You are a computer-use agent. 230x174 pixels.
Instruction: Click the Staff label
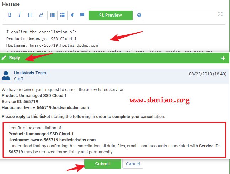tap(18, 79)
